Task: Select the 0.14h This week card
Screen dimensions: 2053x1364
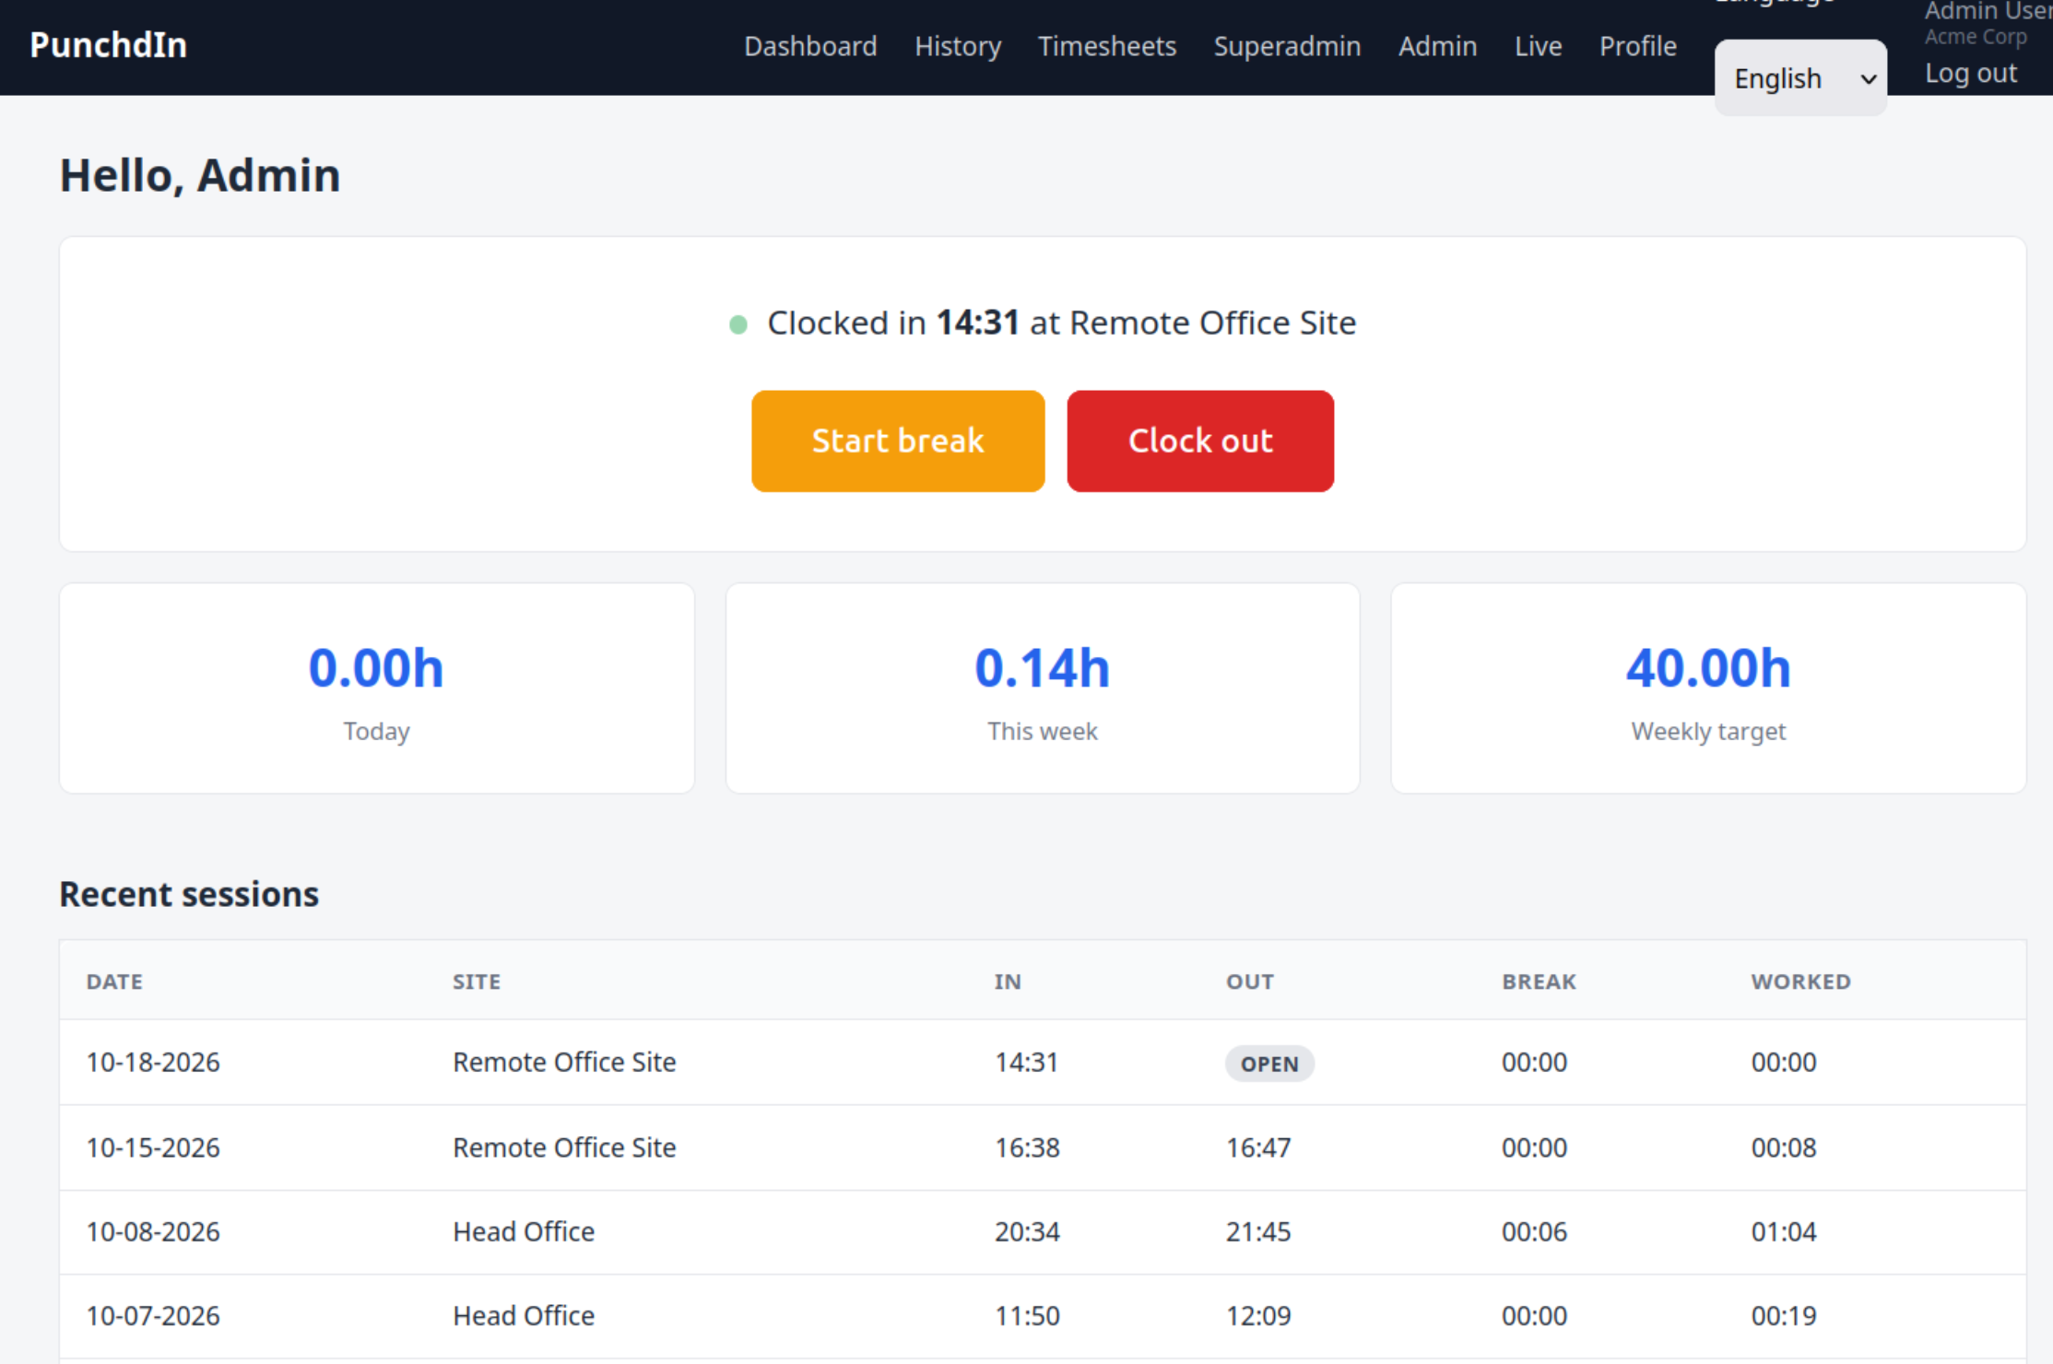Action: point(1043,688)
